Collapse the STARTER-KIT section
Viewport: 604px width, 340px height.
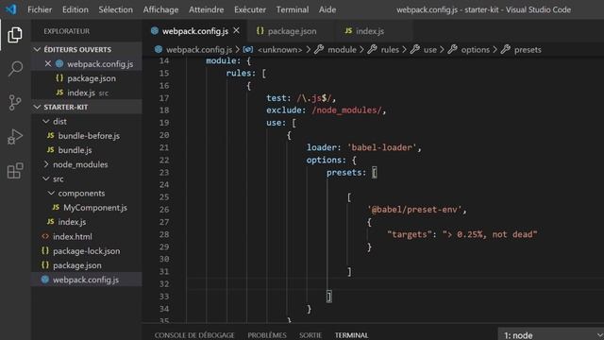(x=87, y=107)
